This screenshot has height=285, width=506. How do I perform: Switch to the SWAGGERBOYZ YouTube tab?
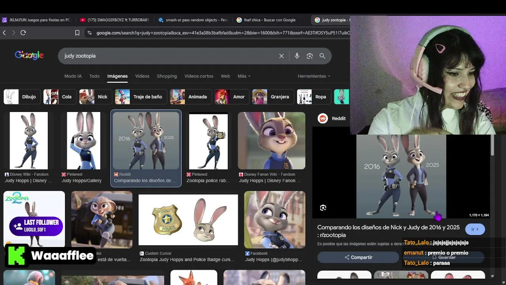(114, 20)
